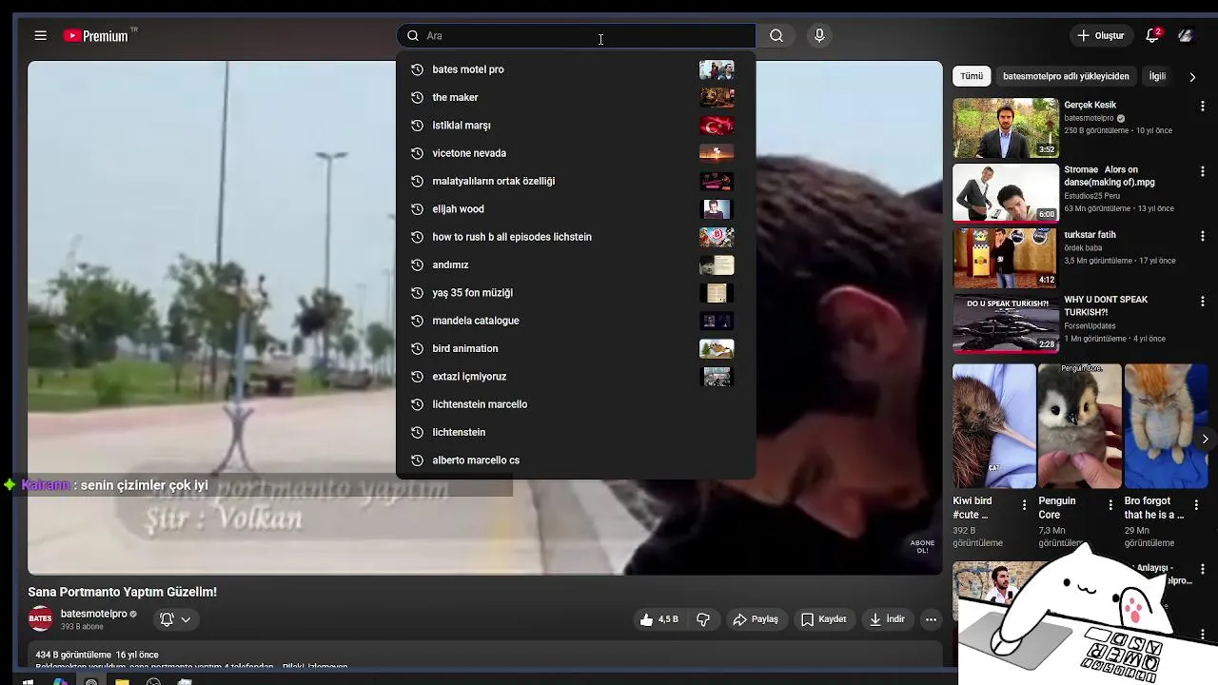The width and height of the screenshot is (1218, 685).
Task: Start voice search with microphone icon
Action: click(819, 35)
